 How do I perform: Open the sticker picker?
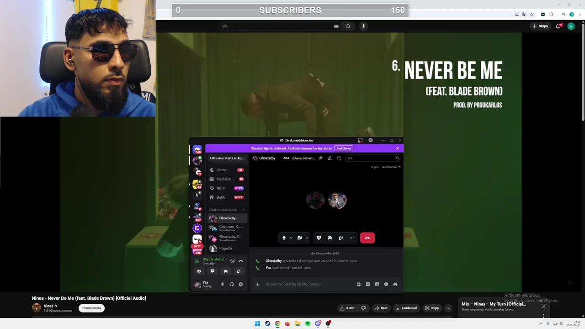377,284
